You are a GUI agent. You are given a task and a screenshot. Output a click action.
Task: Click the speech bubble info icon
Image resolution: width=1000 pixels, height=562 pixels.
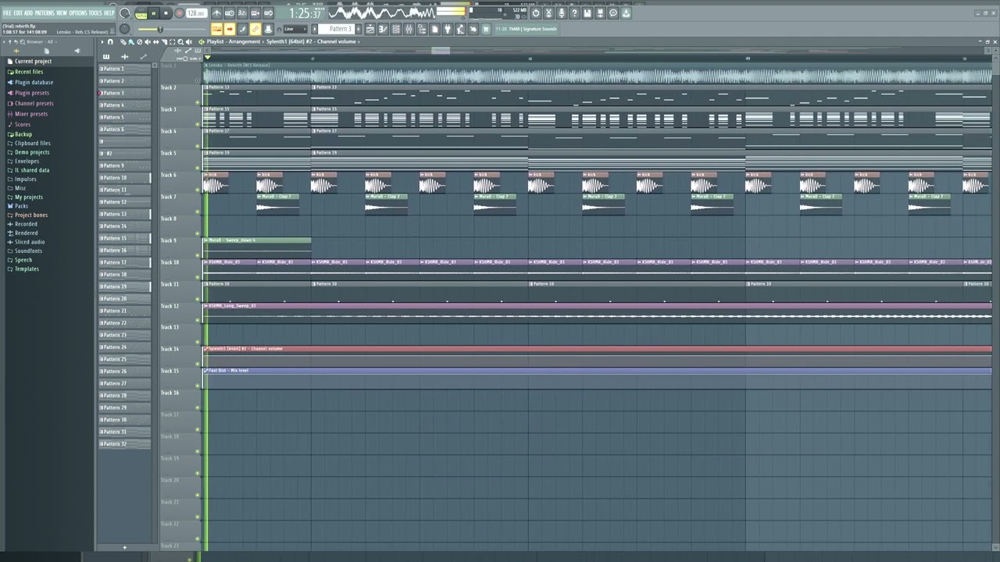tap(613, 13)
